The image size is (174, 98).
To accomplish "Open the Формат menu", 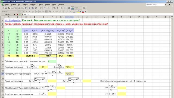I will pos(33,5).
